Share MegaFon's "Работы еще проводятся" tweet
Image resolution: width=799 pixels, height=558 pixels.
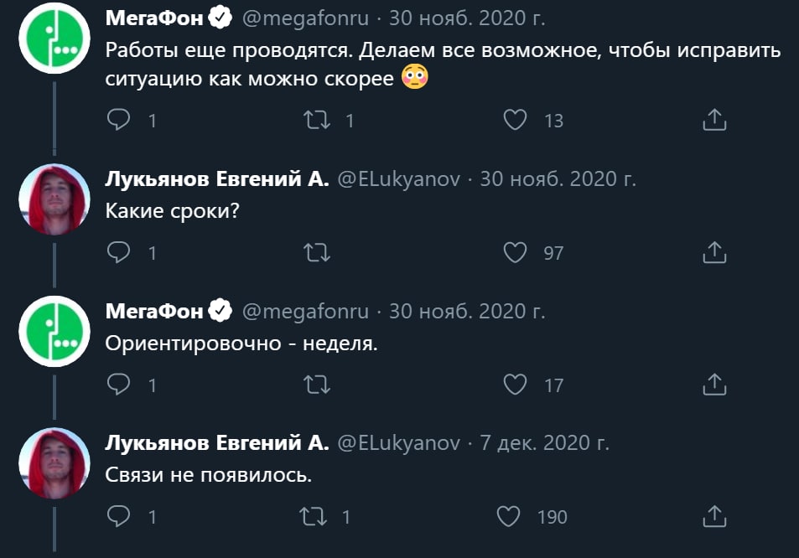(x=713, y=121)
